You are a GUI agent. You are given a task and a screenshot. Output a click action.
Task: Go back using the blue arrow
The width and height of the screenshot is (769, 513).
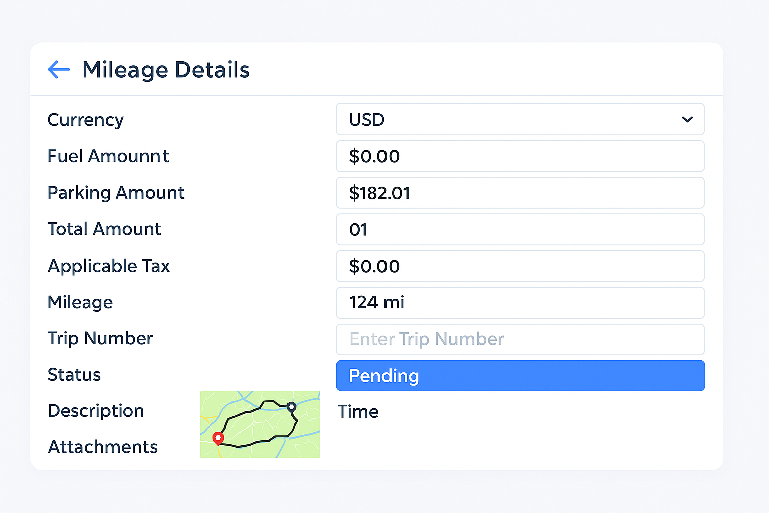point(59,70)
